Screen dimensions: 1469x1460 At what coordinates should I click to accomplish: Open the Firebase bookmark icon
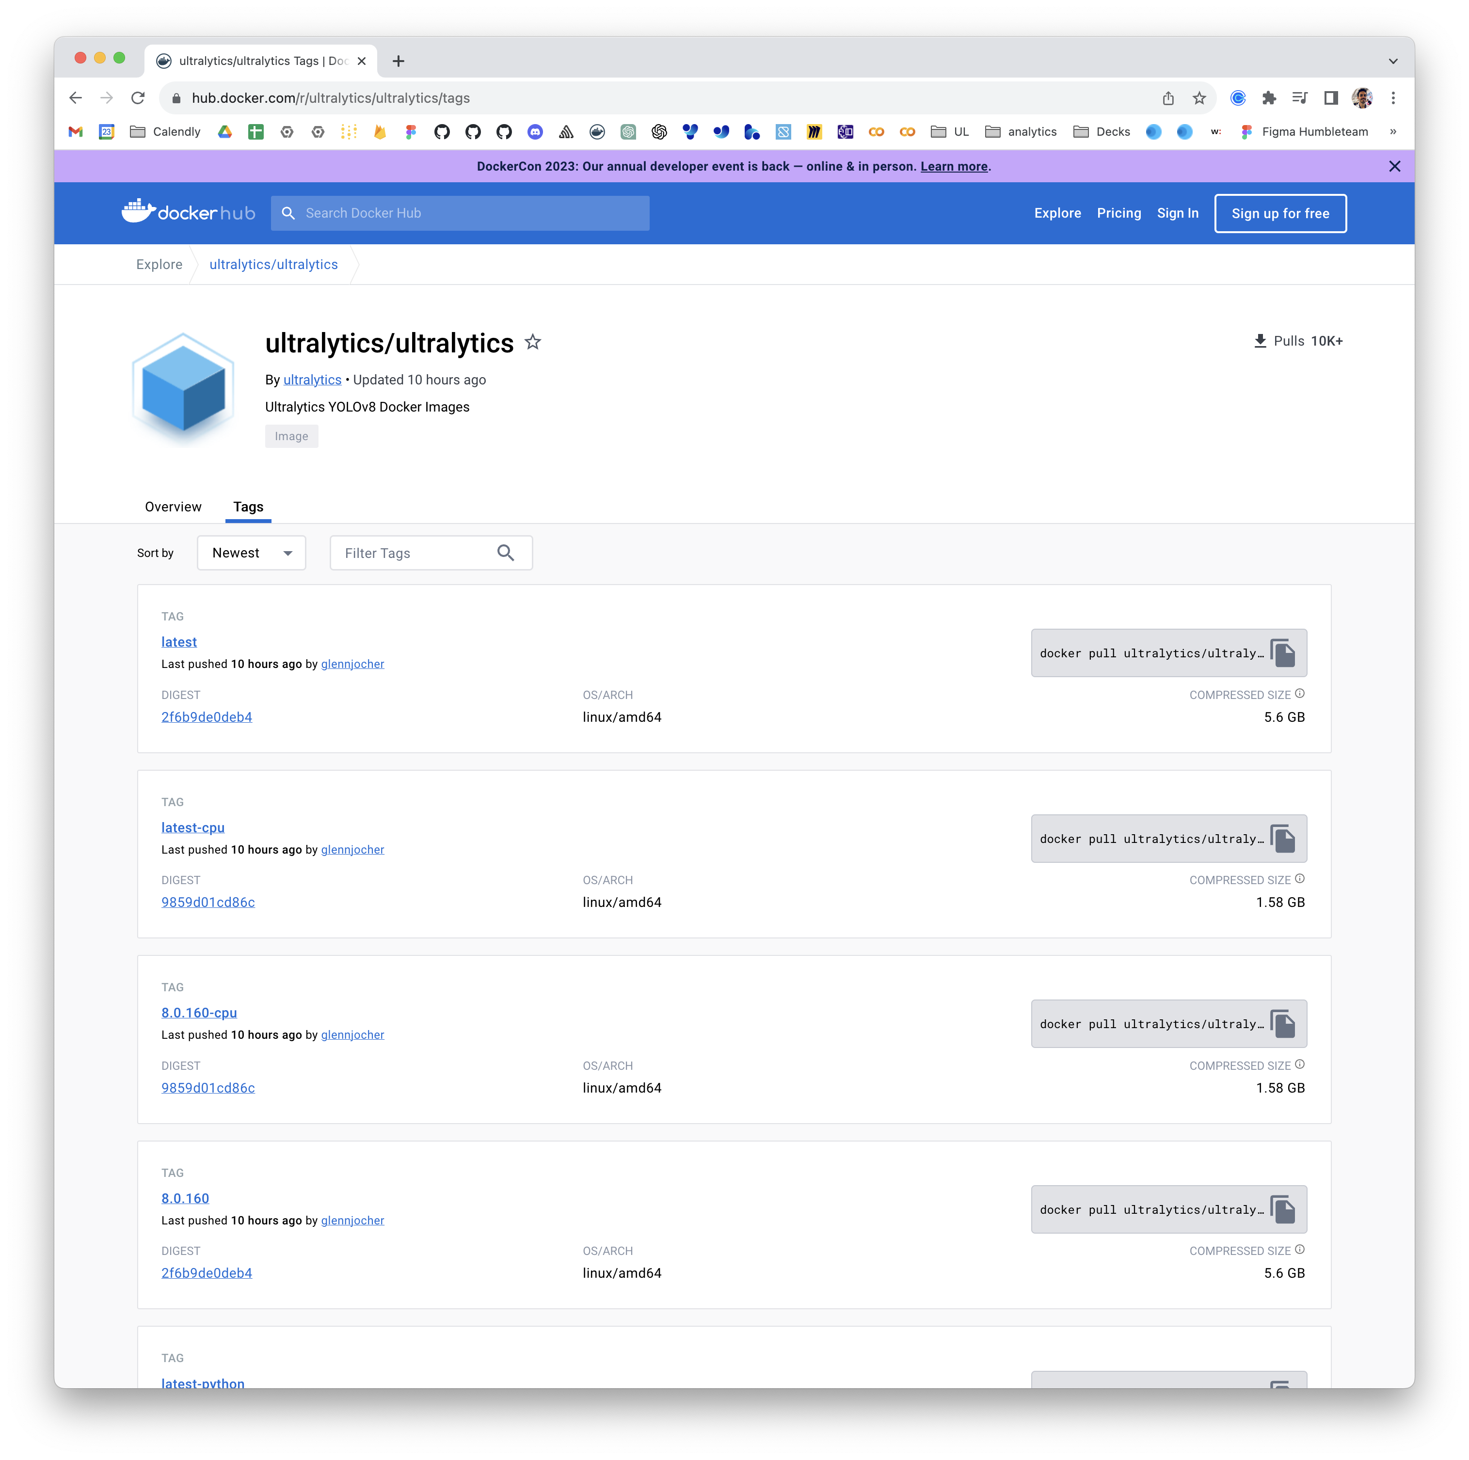click(380, 131)
